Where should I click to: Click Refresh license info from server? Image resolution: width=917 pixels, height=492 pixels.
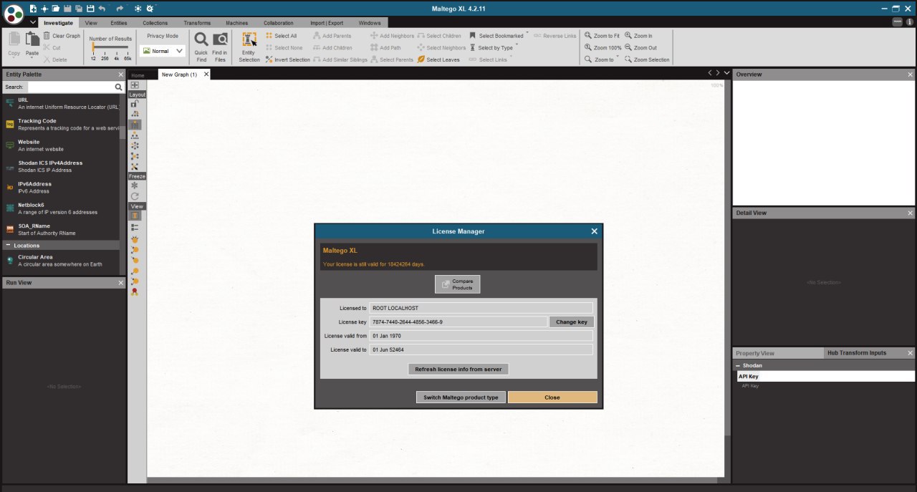coord(458,370)
